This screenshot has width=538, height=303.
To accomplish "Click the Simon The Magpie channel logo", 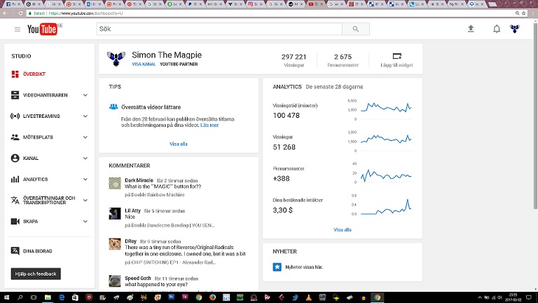I will [116, 59].
